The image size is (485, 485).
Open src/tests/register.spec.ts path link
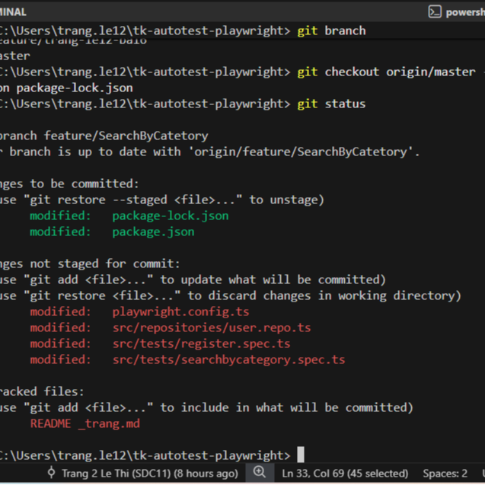[x=201, y=343]
